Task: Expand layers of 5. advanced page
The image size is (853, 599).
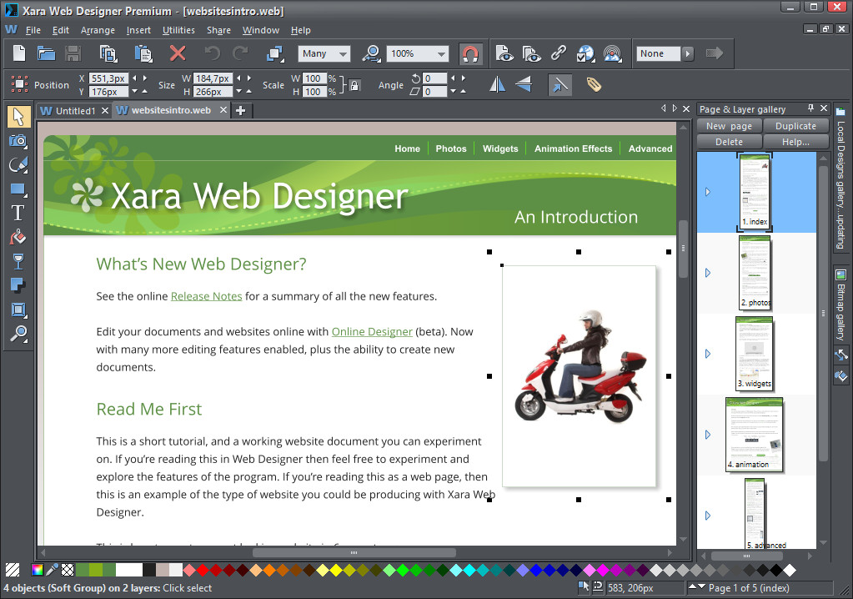Action: click(x=708, y=516)
